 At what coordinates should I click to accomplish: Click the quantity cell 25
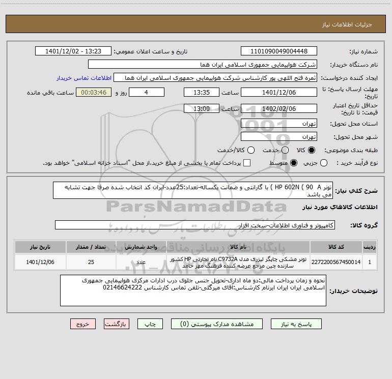(x=91, y=262)
